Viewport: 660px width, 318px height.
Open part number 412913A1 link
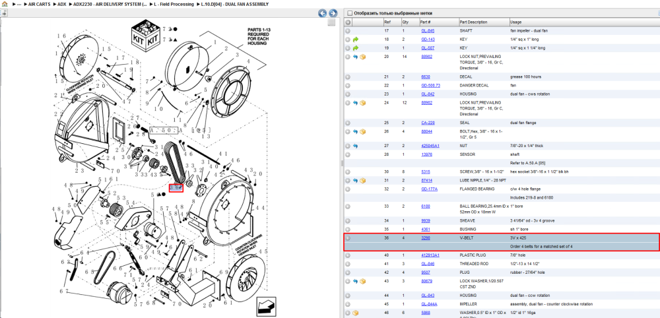pyautogui.click(x=430, y=255)
